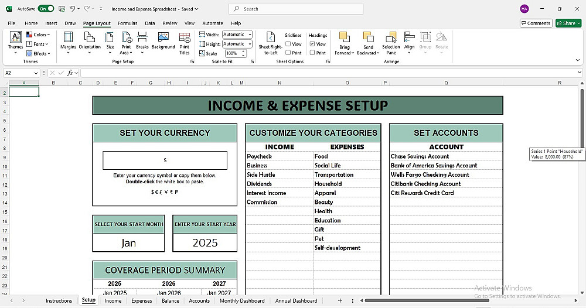The image size is (586, 308).
Task: Open the Instructions sheet tab
Action: click(59, 300)
